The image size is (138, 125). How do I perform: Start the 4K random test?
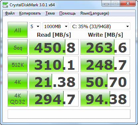click(18, 81)
